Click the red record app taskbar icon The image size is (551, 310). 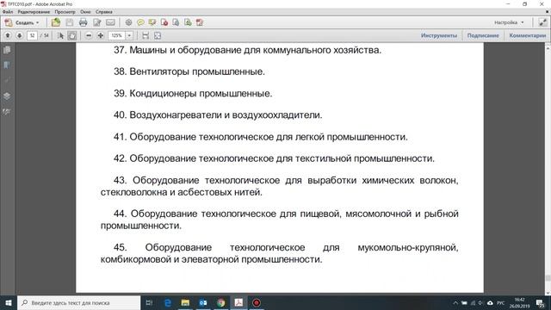click(257, 302)
